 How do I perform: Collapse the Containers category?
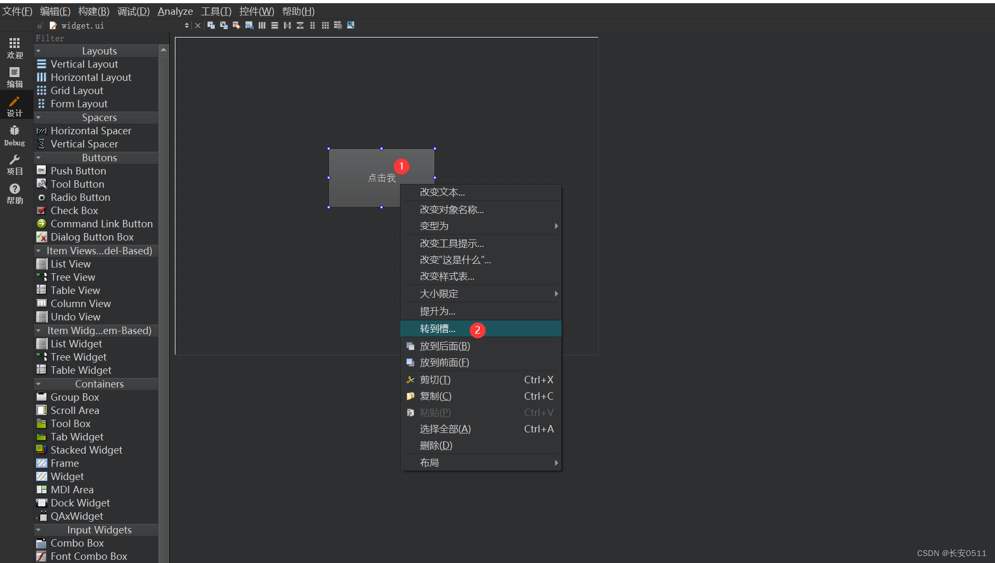click(x=38, y=384)
